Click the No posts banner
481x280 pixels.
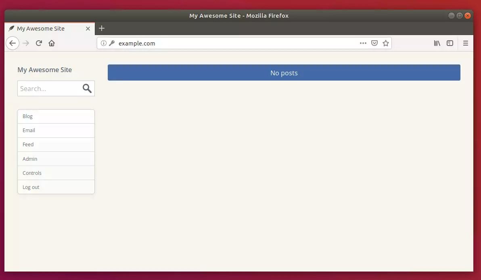(x=284, y=73)
